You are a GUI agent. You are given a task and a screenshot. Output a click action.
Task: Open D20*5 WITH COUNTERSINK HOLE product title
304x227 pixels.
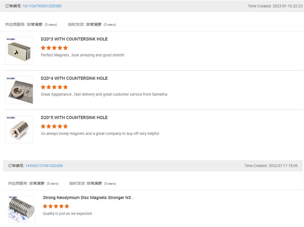[74, 118]
